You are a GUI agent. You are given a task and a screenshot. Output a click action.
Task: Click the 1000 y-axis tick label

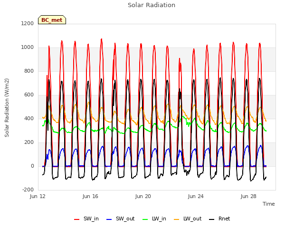[28, 47]
